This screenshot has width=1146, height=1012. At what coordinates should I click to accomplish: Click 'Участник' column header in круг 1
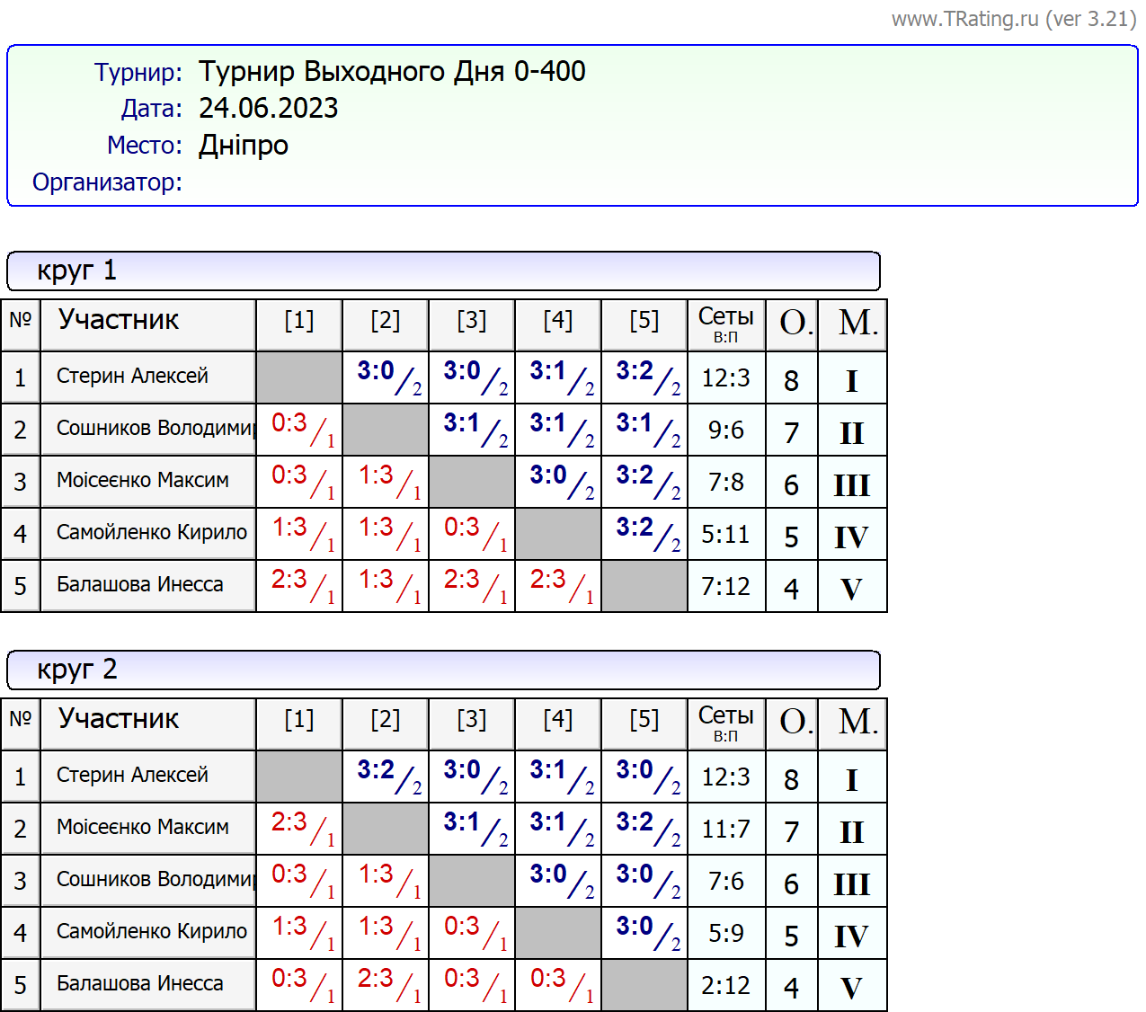point(119,320)
